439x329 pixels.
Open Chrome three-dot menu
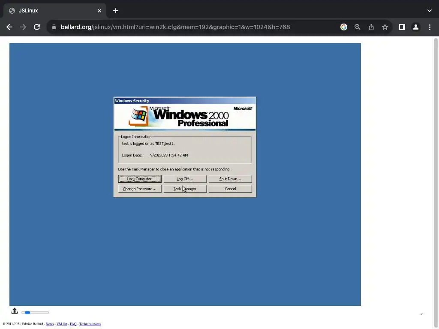[430, 27]
